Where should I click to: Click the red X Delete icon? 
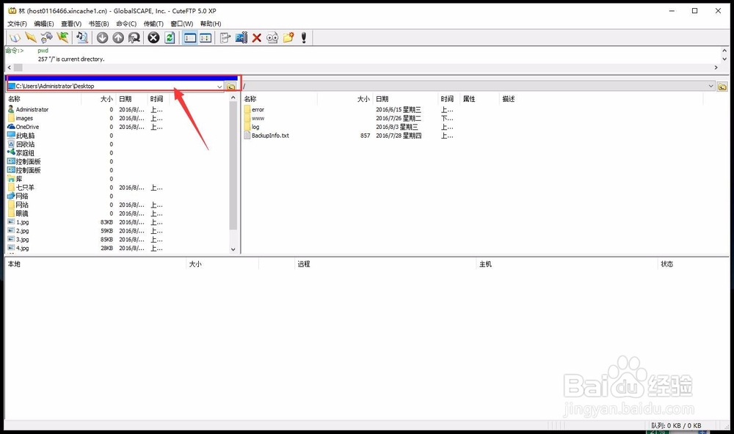(256, 38)
